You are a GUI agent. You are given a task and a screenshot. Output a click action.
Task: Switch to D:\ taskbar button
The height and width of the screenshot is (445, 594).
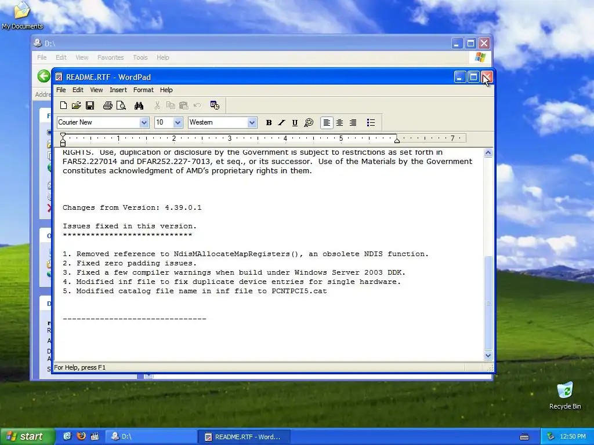[150, 436]
